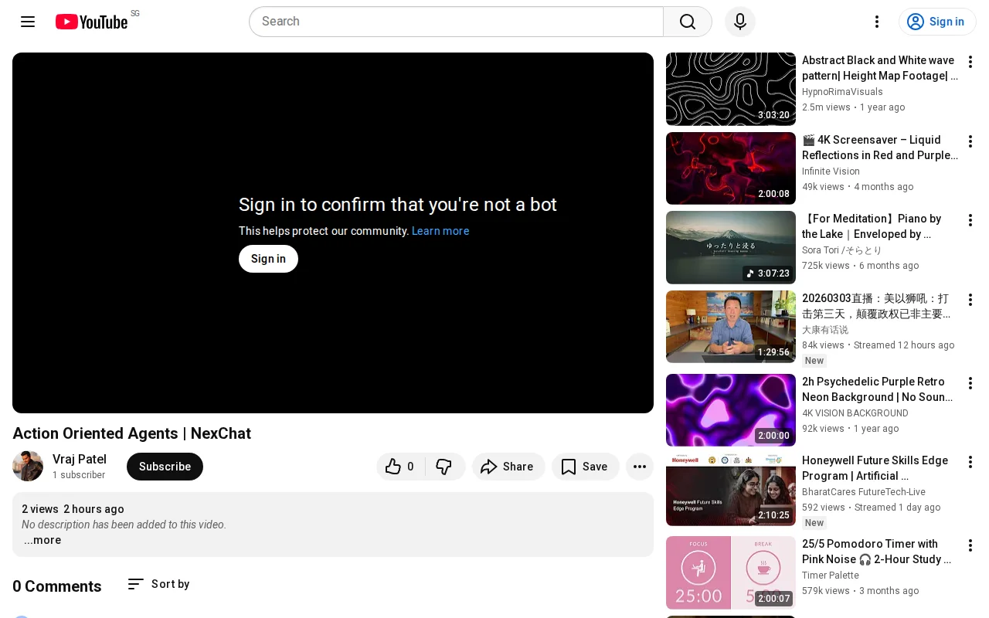Open 2h Psychedelic Purple Retro Neon title
Image resolution: width=989 pixels, height=618 pixels.
[x=879, y=389]
